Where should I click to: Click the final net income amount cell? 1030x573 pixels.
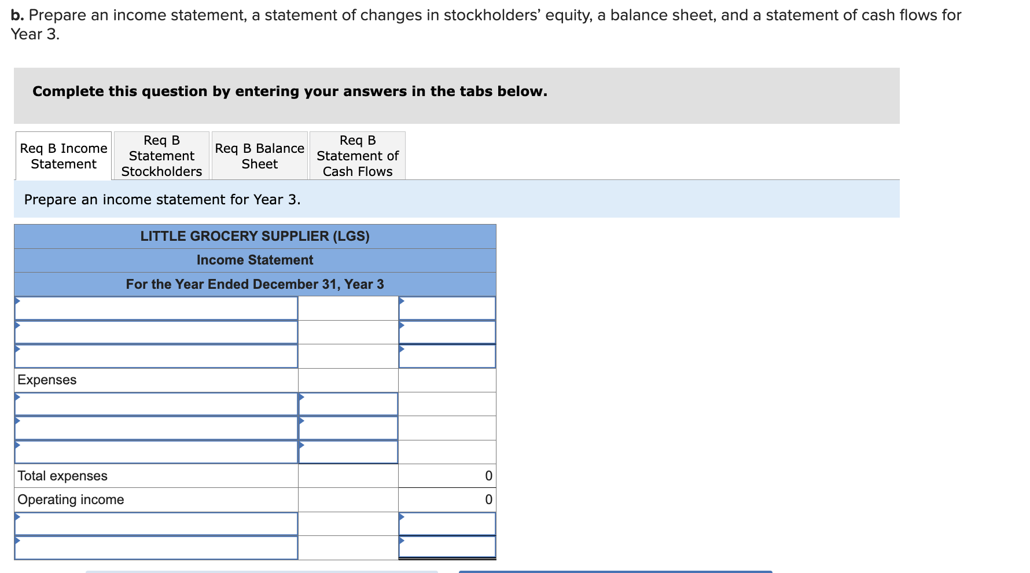(x=447, y=546)
